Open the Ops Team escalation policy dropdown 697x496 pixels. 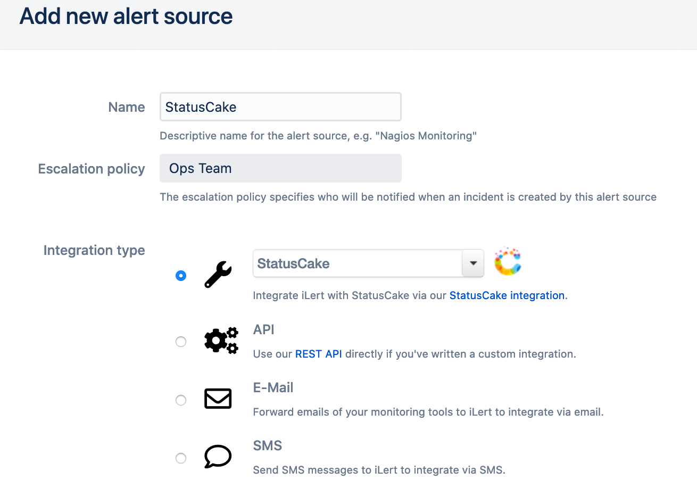tap(280, 169)
